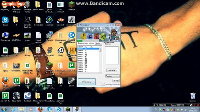This screenshot has height=112, width=200.
Task: Click the browse button beside Roaming\.minecraft path
Action: pyautogui.click(x=102, y=84)
